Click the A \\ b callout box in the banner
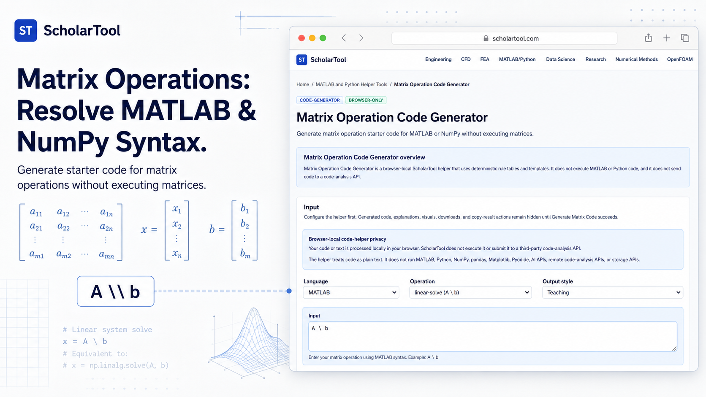Screen dimensions: 706x397 pyautogui.click(x=115, y=292)
